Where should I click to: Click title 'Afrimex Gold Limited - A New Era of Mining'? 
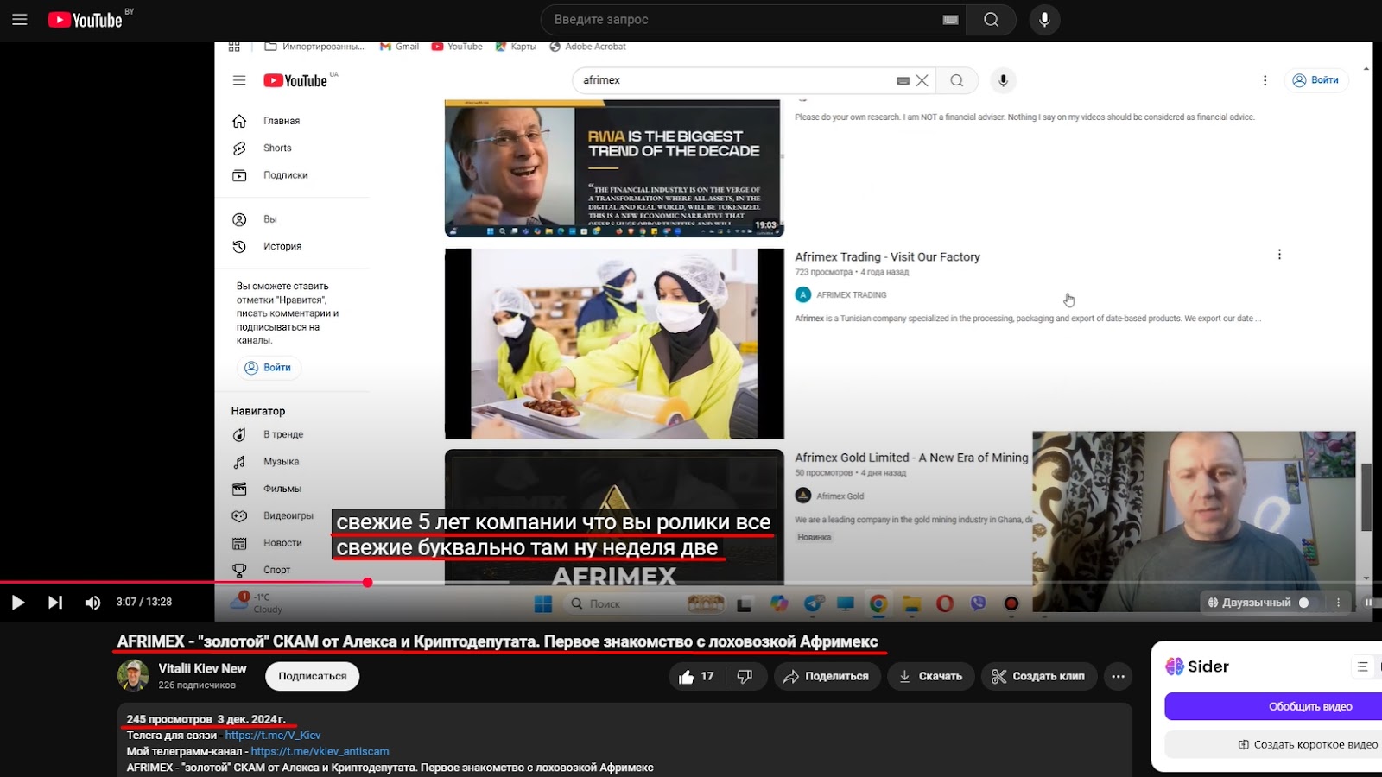click(x=911, y=458)
